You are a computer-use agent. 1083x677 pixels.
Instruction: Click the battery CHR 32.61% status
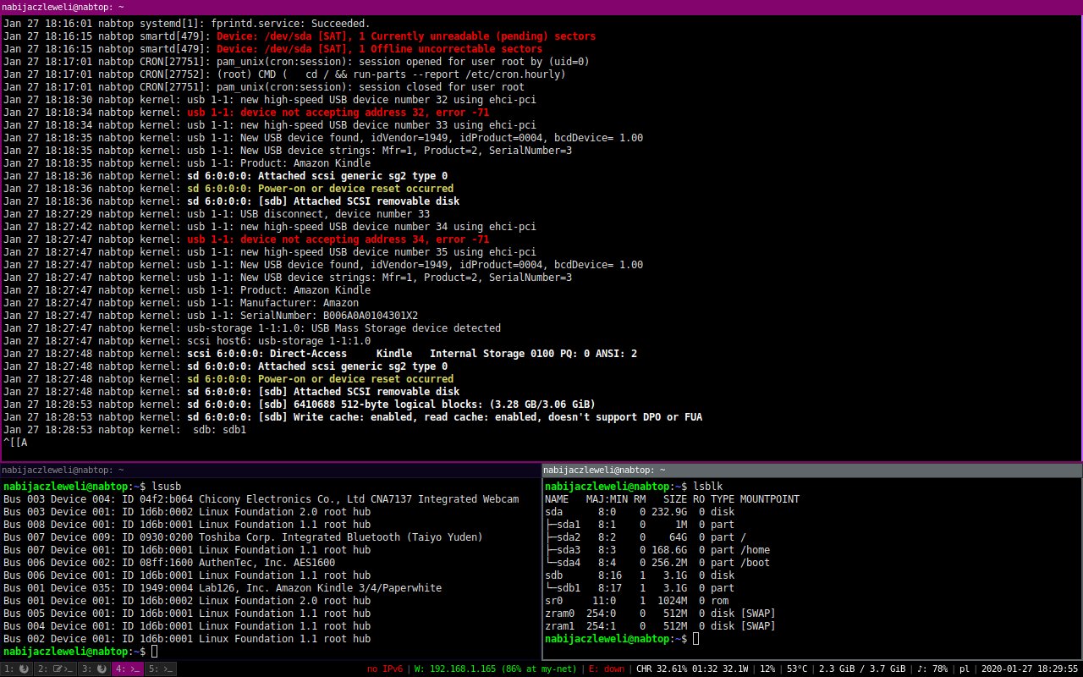click(690, 669)
